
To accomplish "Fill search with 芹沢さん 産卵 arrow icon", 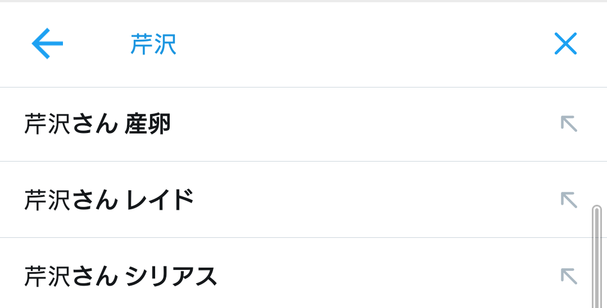I will (x=569, y=124).
